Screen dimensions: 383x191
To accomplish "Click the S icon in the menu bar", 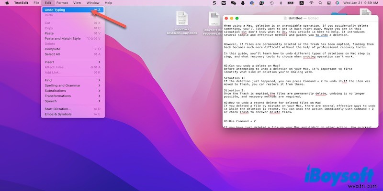I will pyautogui.click(x=214, y=3).
